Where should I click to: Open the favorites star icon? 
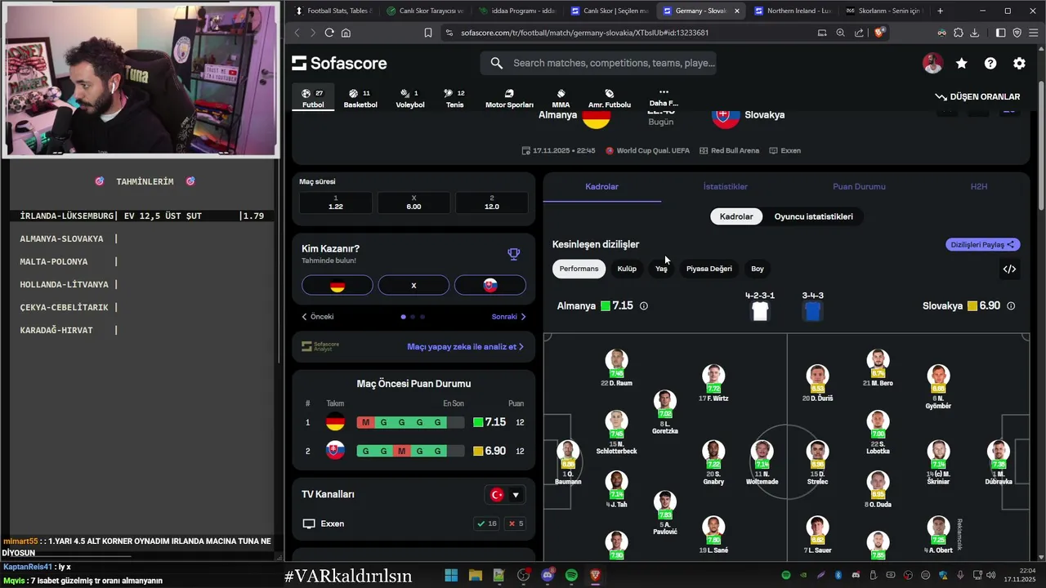click(x=962, y=64)
